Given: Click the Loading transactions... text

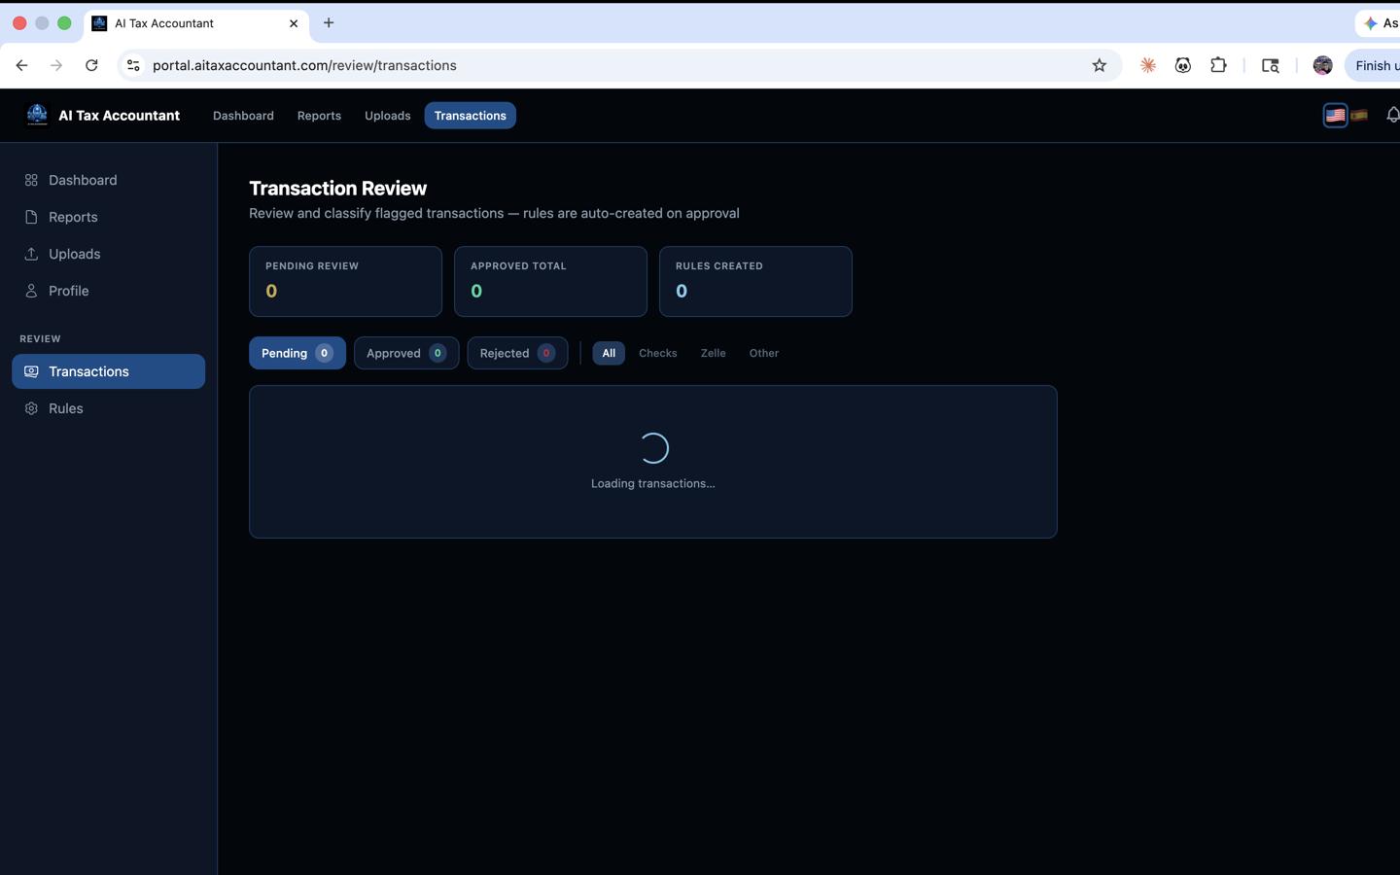Looking at the screenshot, I should pyautogui.click(x=653, y=483).
